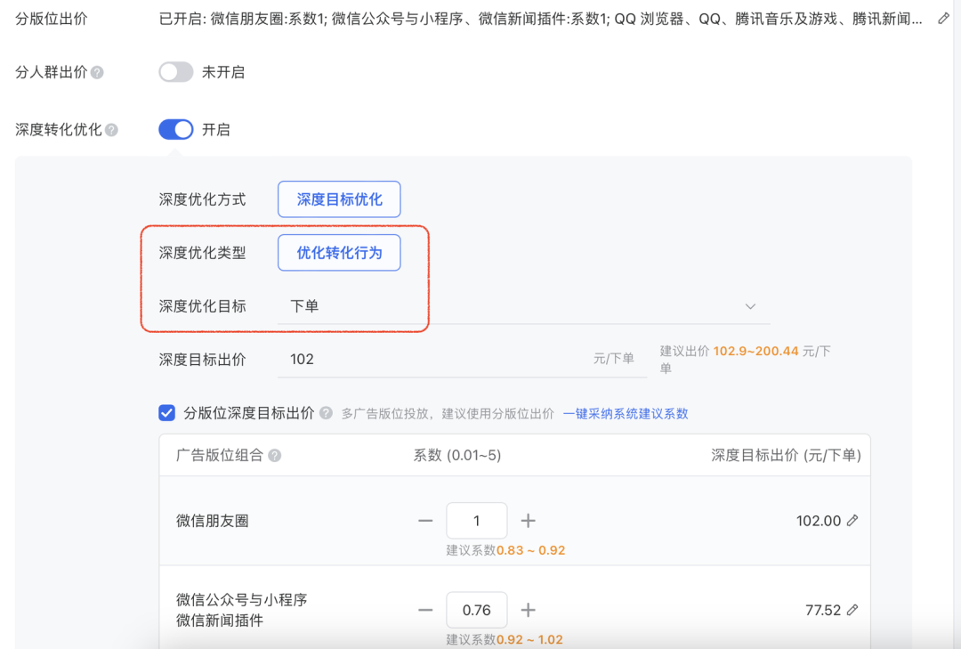Screen dimensions: 961x649
Task: Click 分版位出价 summary text 已开启
Action: coord(540,19)
